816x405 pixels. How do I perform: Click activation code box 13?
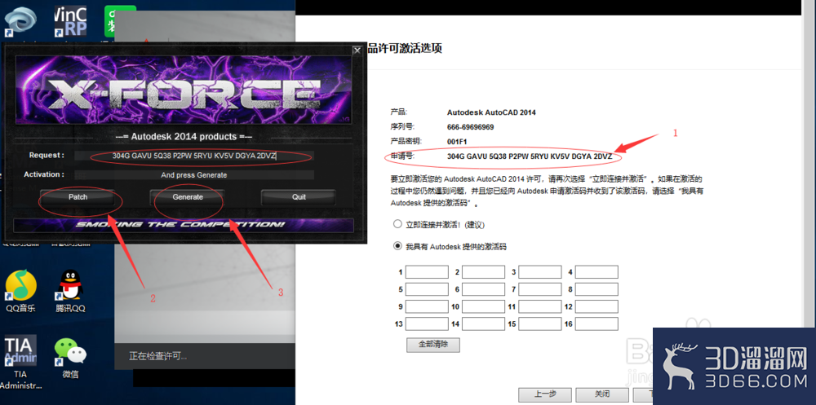pos(427,324)
